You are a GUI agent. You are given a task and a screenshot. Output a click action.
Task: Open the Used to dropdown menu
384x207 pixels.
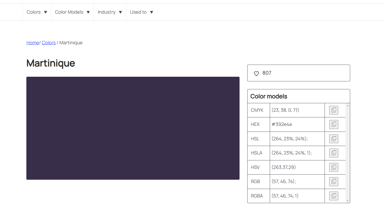[142, 12]
